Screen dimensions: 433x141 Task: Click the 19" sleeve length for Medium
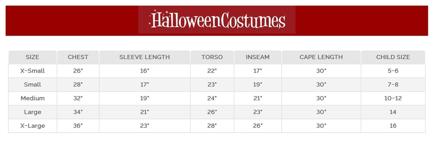(x=145, y=98)
